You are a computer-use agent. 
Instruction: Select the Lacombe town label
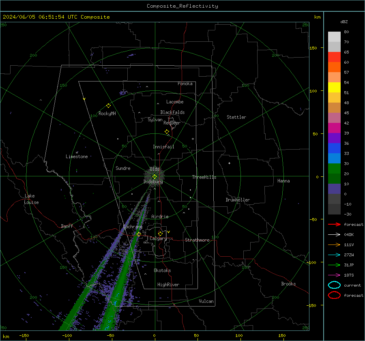tap(175, 102)
